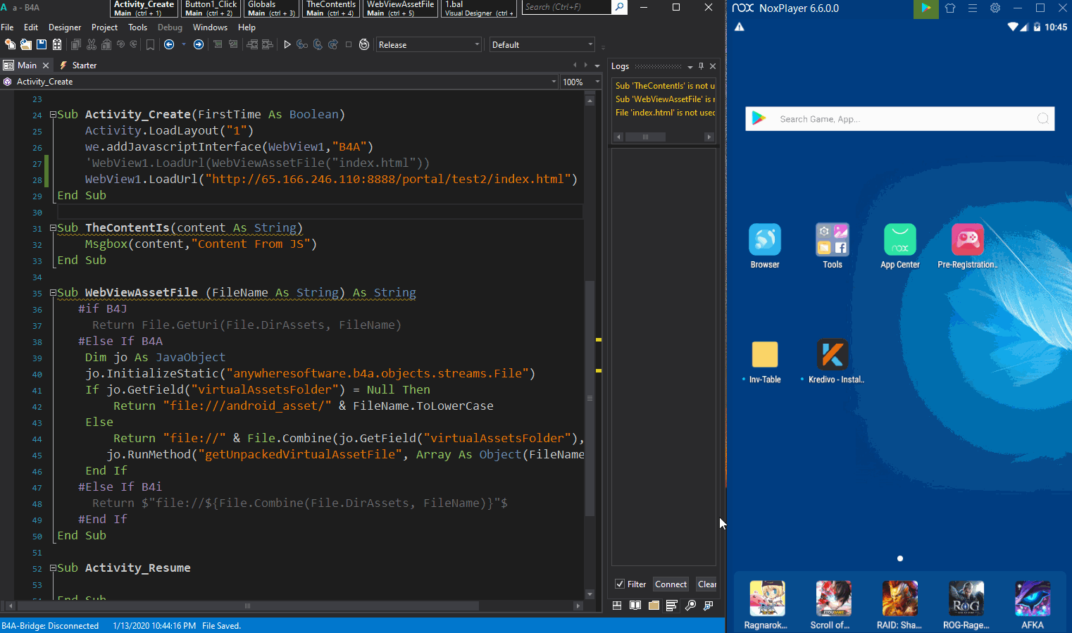Click the NoxPlayer settings gear icon
This screenshot has height=633, width=1072.
pyautogui.click(x=995, y=8)
